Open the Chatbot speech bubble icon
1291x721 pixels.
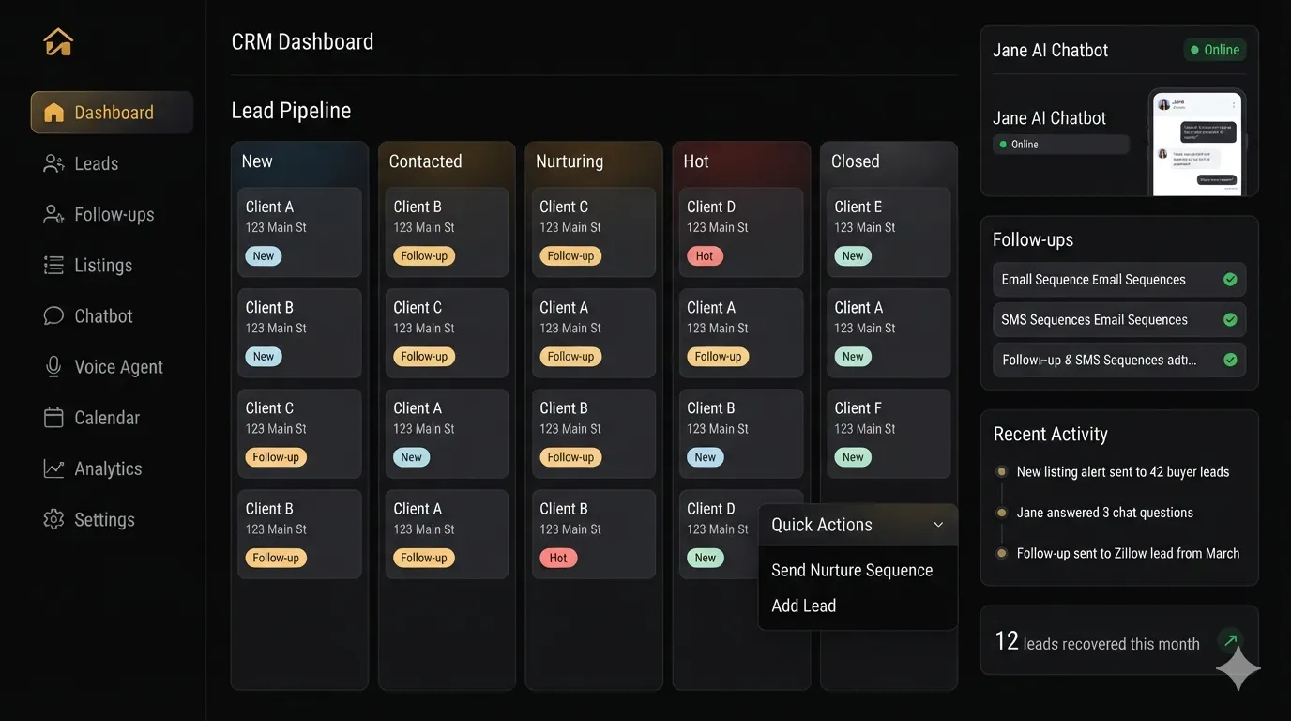[53, 315]
